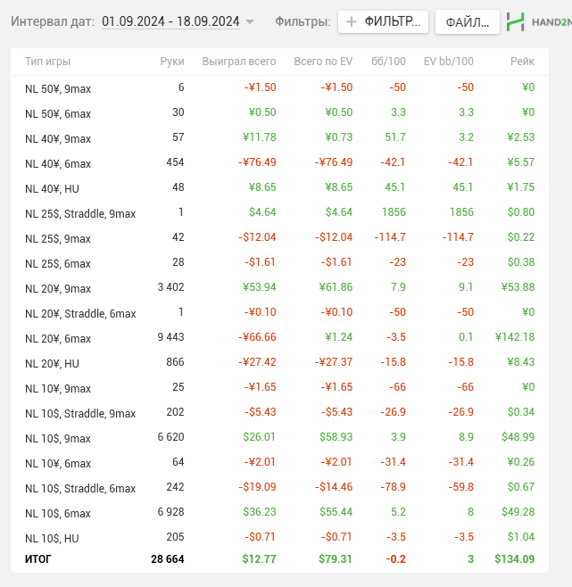Image resolution: width=572 pixels, height=587 pixels.
Task: Sort by Тип игры column header
Action: [47, 61]
